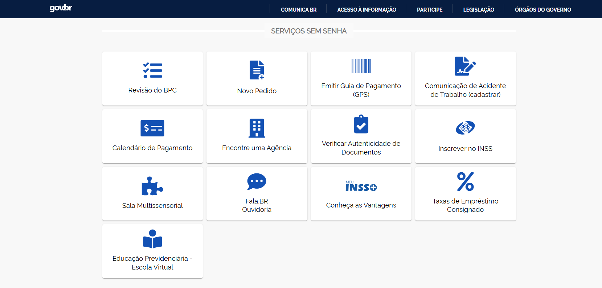Click the Revisão do BPC checklist icon
602x288 pixels.
[x=152, y=70]
